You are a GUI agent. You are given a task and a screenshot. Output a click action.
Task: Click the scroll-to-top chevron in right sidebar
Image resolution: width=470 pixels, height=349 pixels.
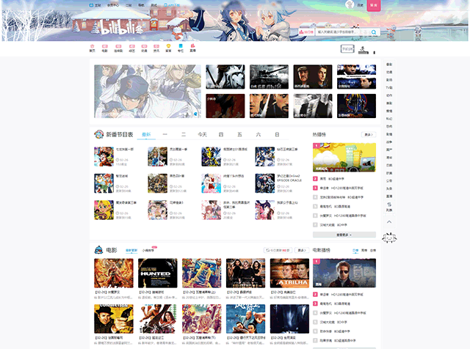pos(389,222)
